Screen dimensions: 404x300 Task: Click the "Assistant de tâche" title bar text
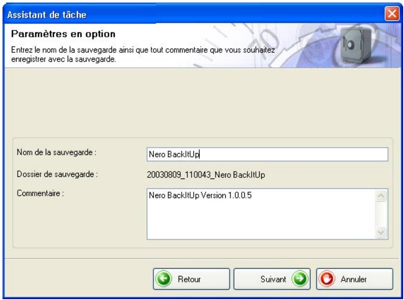tap(47, 15)
